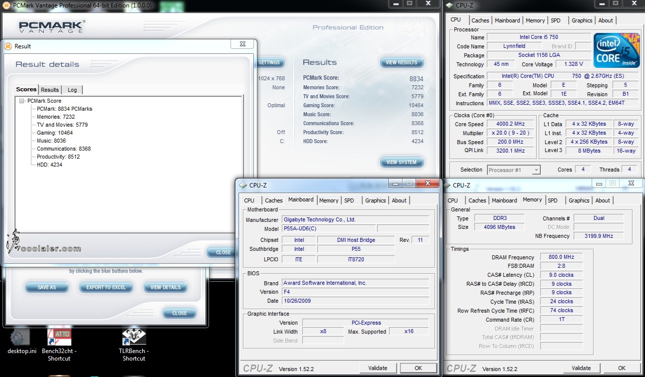645x377 pixels.
Task: Click the Core Voltage 1.328 V field
Action: [x=573, y=64]
